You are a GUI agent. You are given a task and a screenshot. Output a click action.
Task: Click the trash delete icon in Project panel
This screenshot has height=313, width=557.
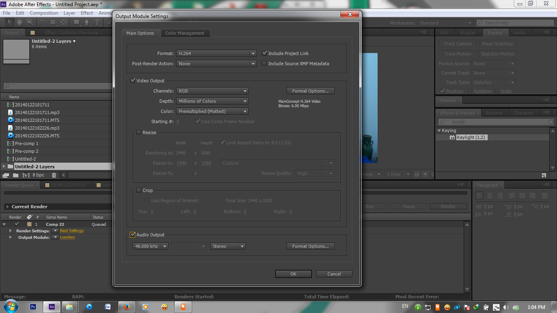pyautogui.click(x=54, y=175)
